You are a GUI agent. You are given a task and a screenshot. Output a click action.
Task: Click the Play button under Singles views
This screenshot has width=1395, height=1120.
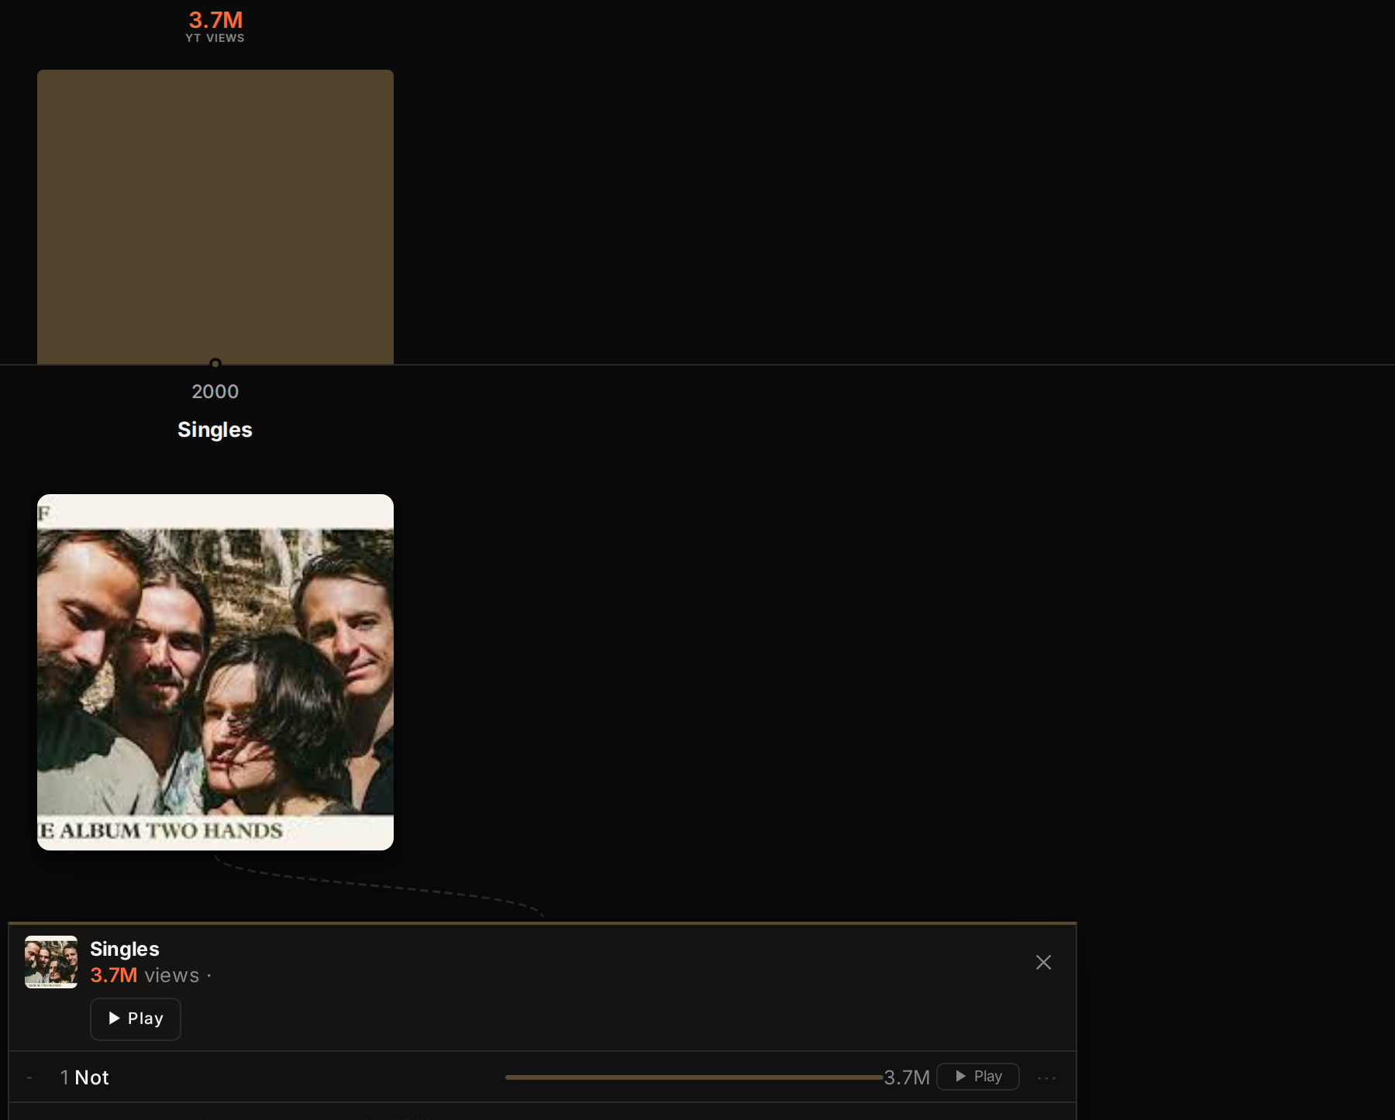click(136, 1019)
